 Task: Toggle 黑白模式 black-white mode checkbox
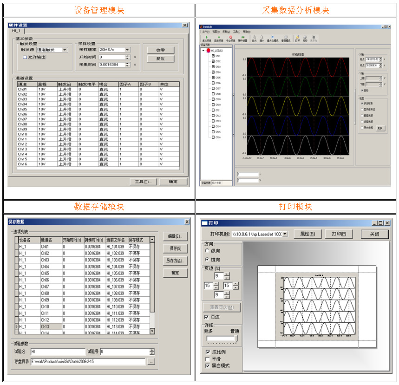click(x=208, y=365)
